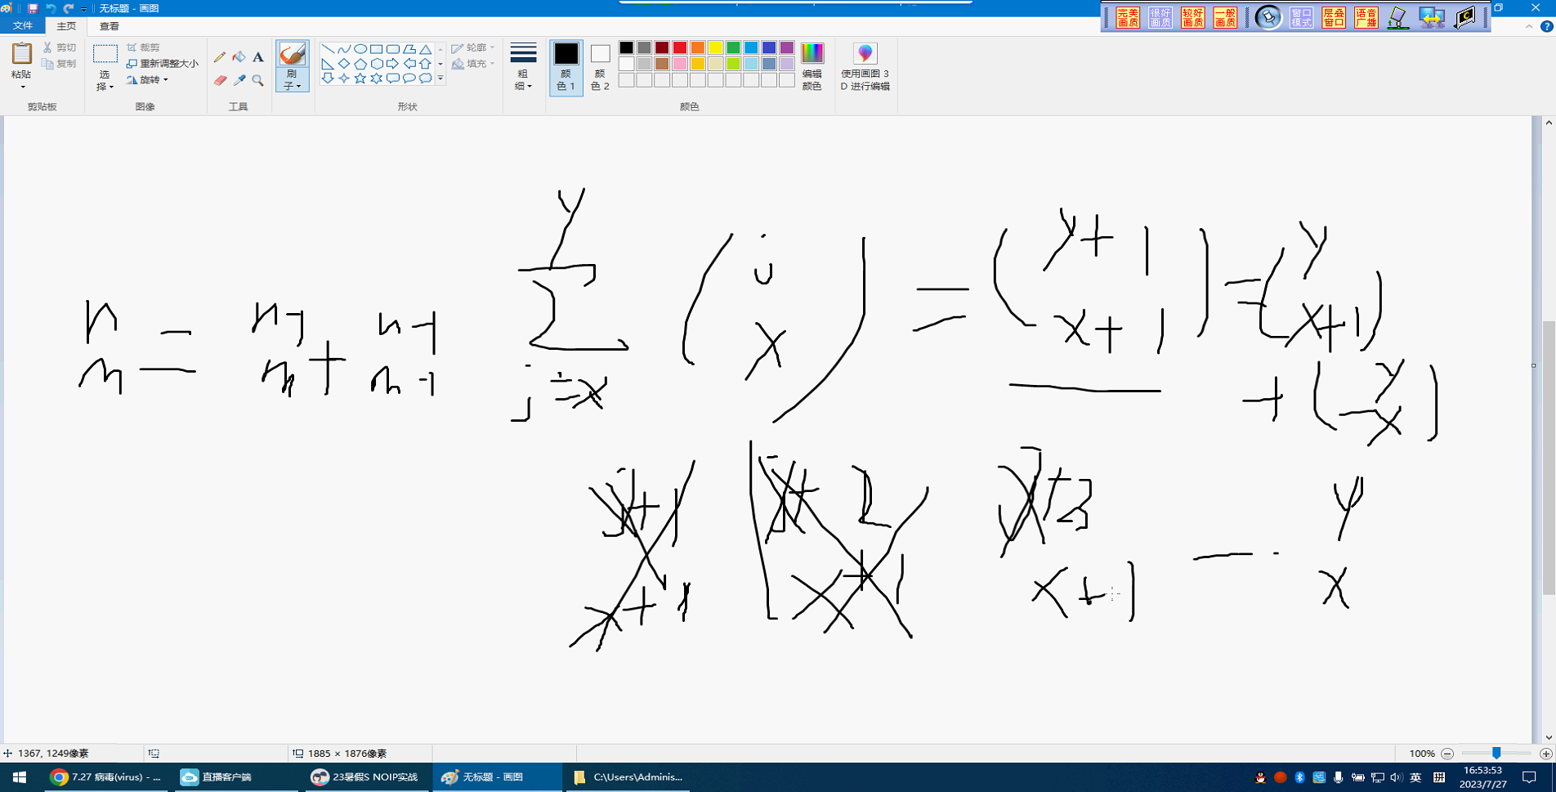Image resolution: width=1556 pixels, height=792 pixels.
Task: Switch to 23暑假S NOIP实战 taskbar window
Action: pyautogui.click(x=366, y=777)
